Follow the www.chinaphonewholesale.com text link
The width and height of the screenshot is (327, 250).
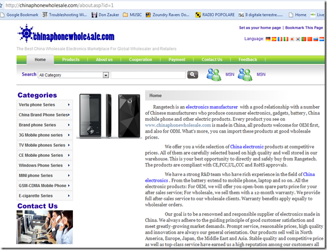(178, 125)
